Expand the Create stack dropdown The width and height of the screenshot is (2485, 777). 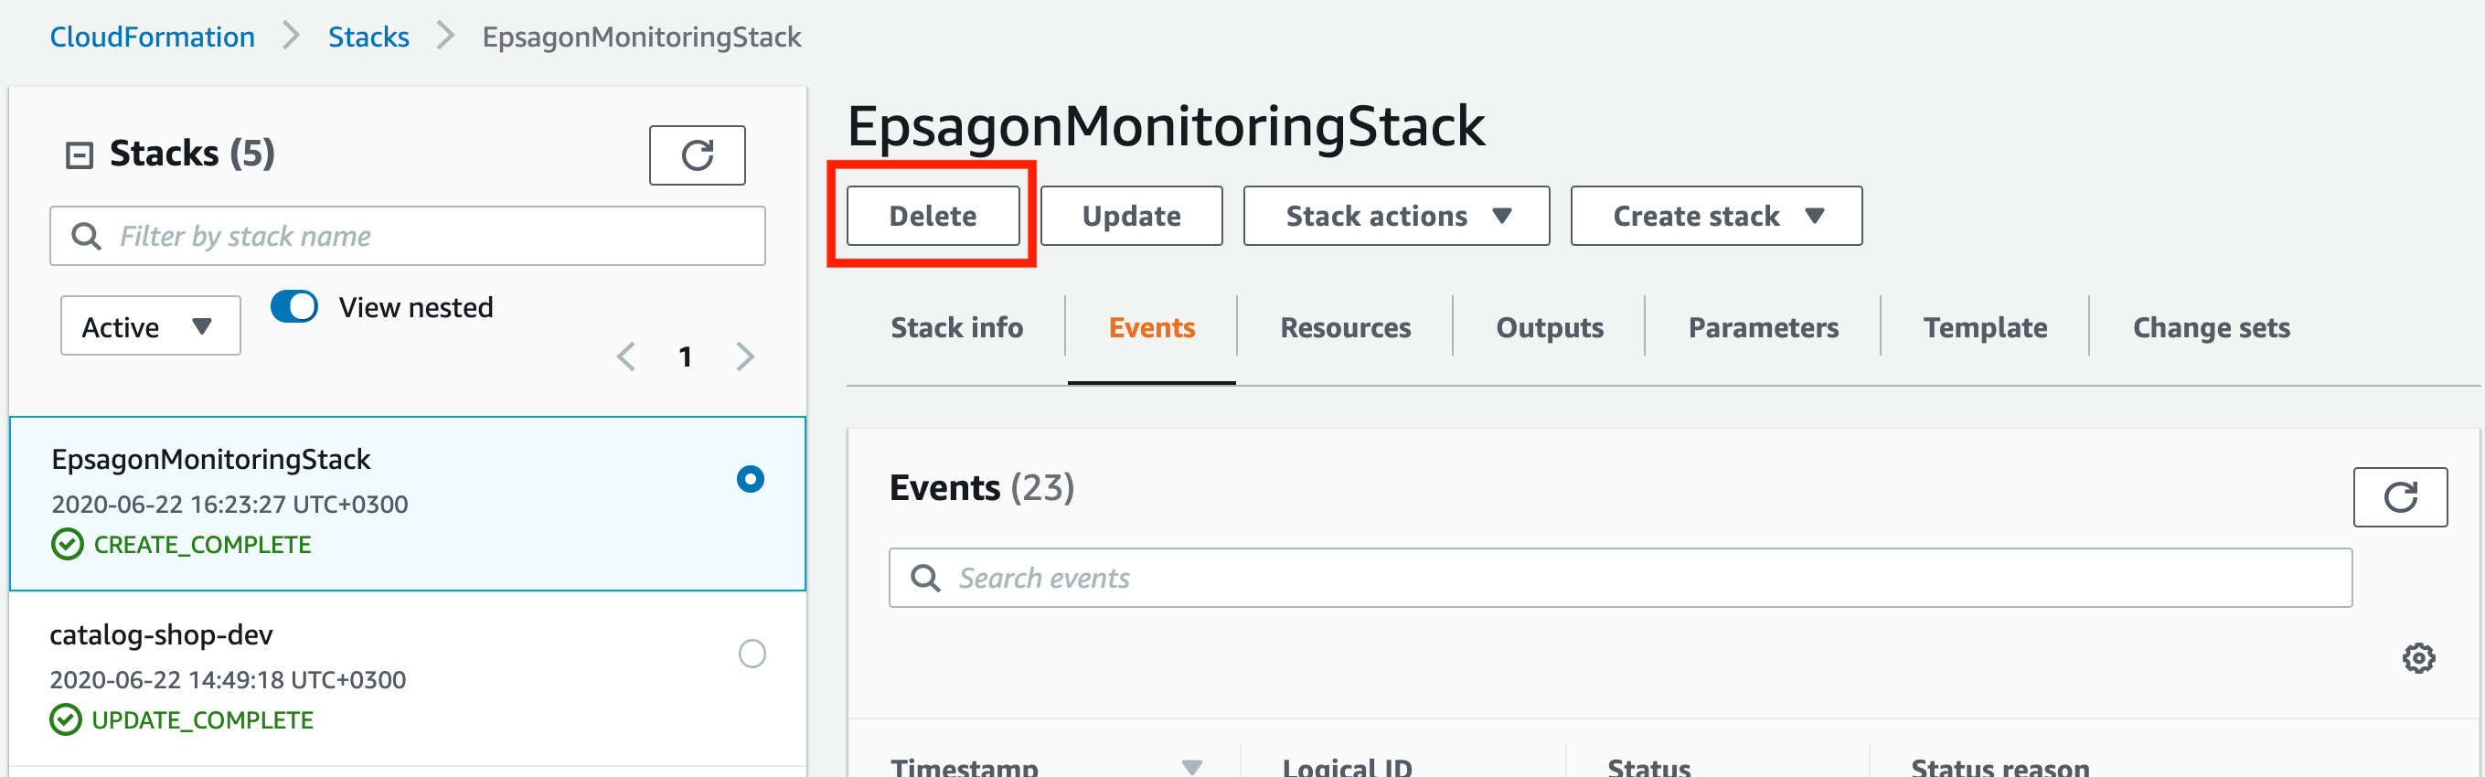coord(1715,216)
